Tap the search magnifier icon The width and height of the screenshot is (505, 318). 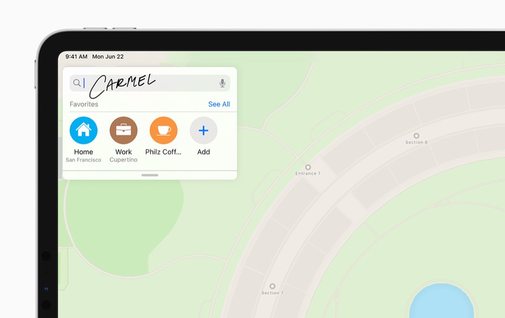coord(77,83)
